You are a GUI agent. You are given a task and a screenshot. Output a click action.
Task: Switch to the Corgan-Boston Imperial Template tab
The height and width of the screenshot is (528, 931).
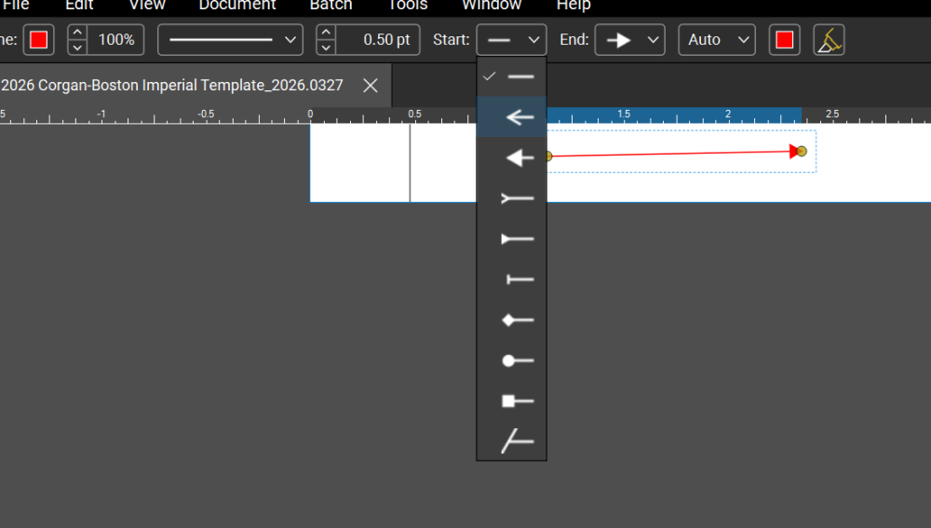172,85
